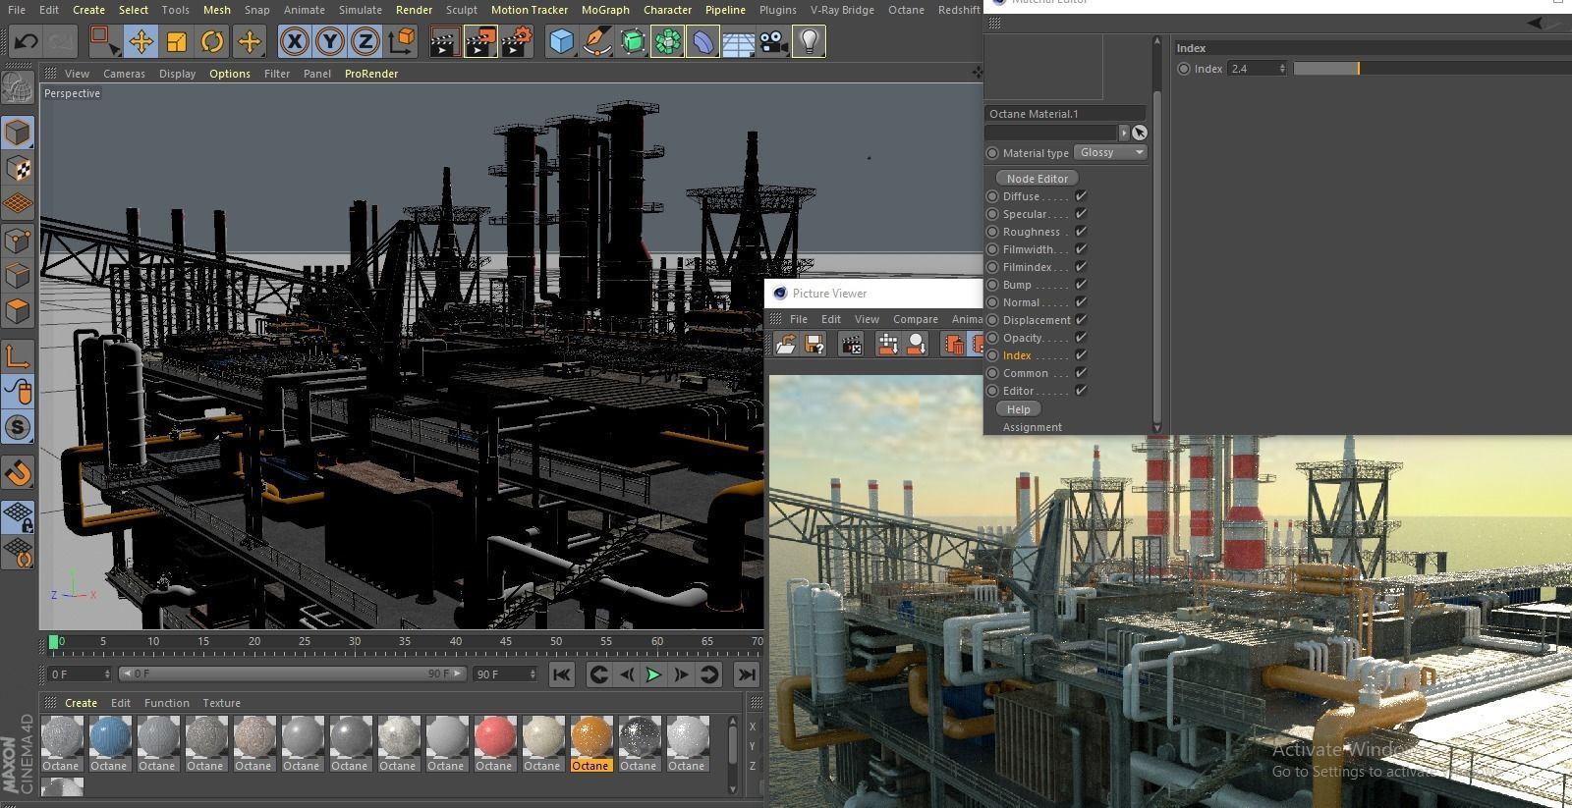The height and width of the screenshot is (808, 1572).
Task: Click the coordinate system icon
Action: 402,41
